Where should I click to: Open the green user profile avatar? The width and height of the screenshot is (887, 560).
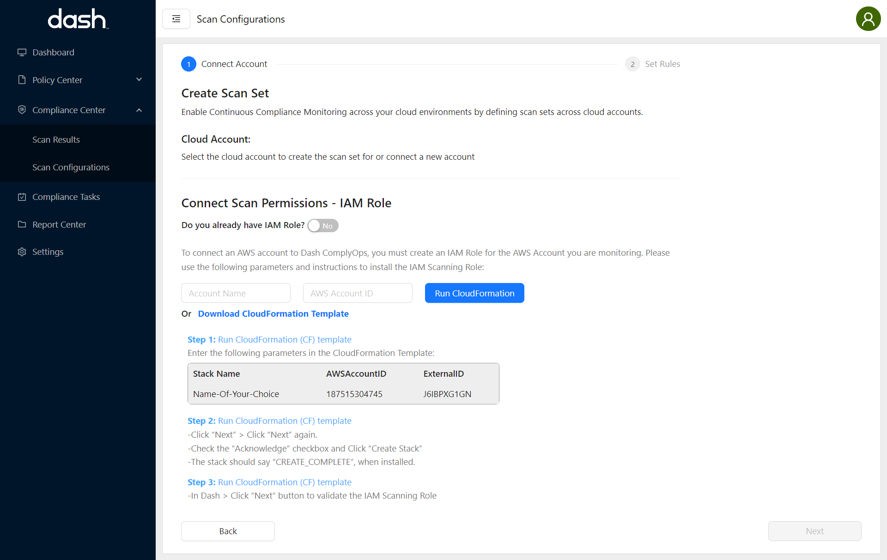(x=868, y=19)
